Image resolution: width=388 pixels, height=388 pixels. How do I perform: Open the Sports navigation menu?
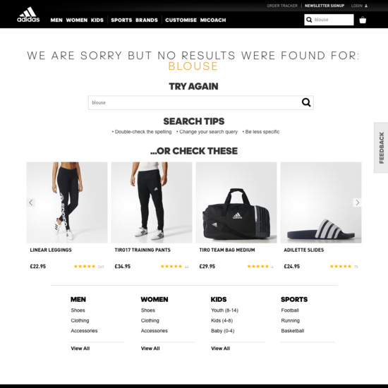(121, 20)
